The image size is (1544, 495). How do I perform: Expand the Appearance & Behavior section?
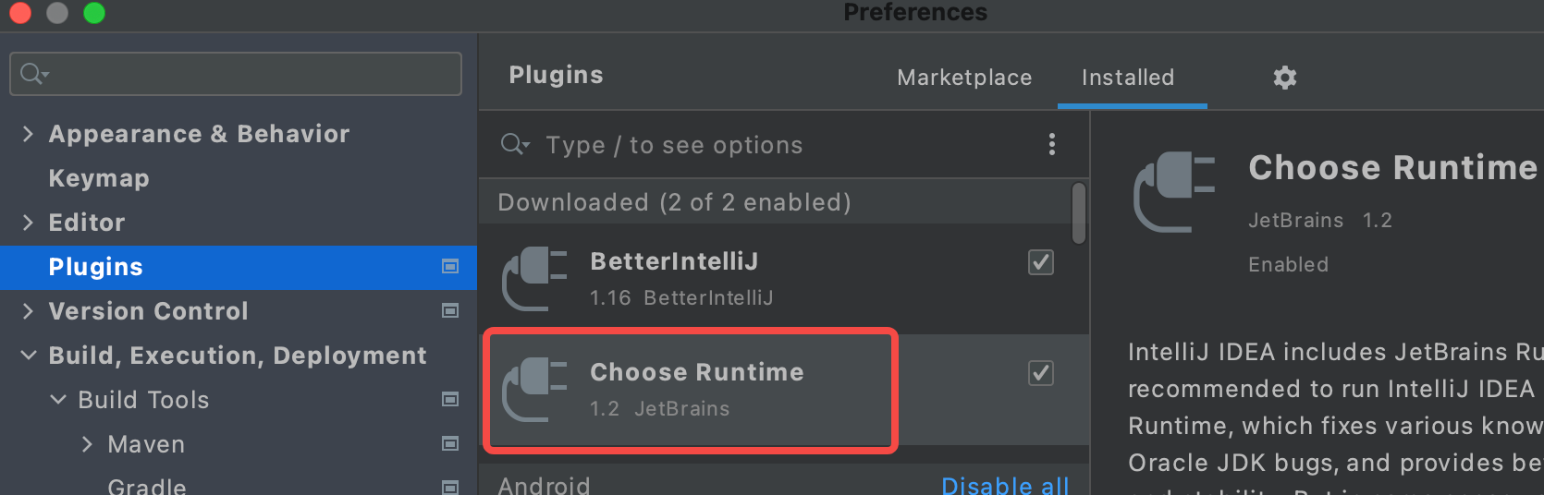28,134
